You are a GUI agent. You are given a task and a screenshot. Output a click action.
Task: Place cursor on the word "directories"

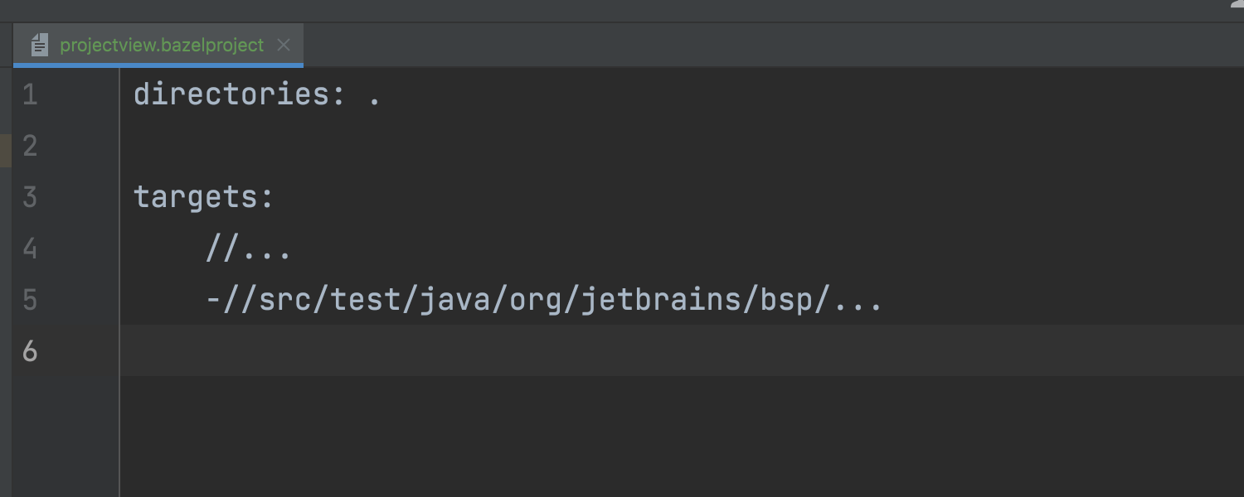click(x=232, y=95)
